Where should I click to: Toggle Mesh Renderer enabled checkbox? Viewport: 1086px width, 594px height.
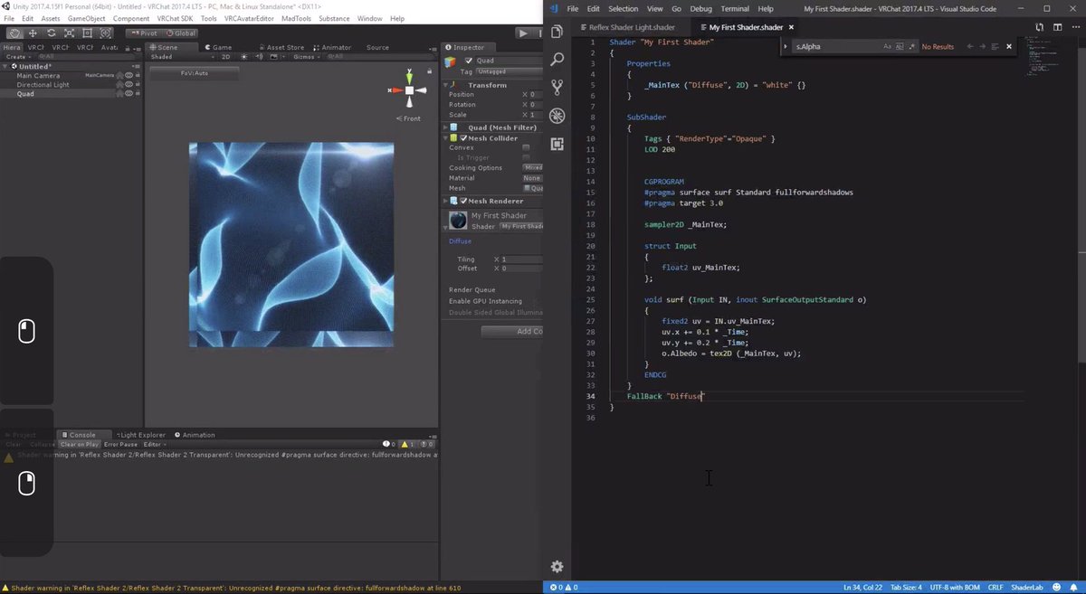(463, 201)
